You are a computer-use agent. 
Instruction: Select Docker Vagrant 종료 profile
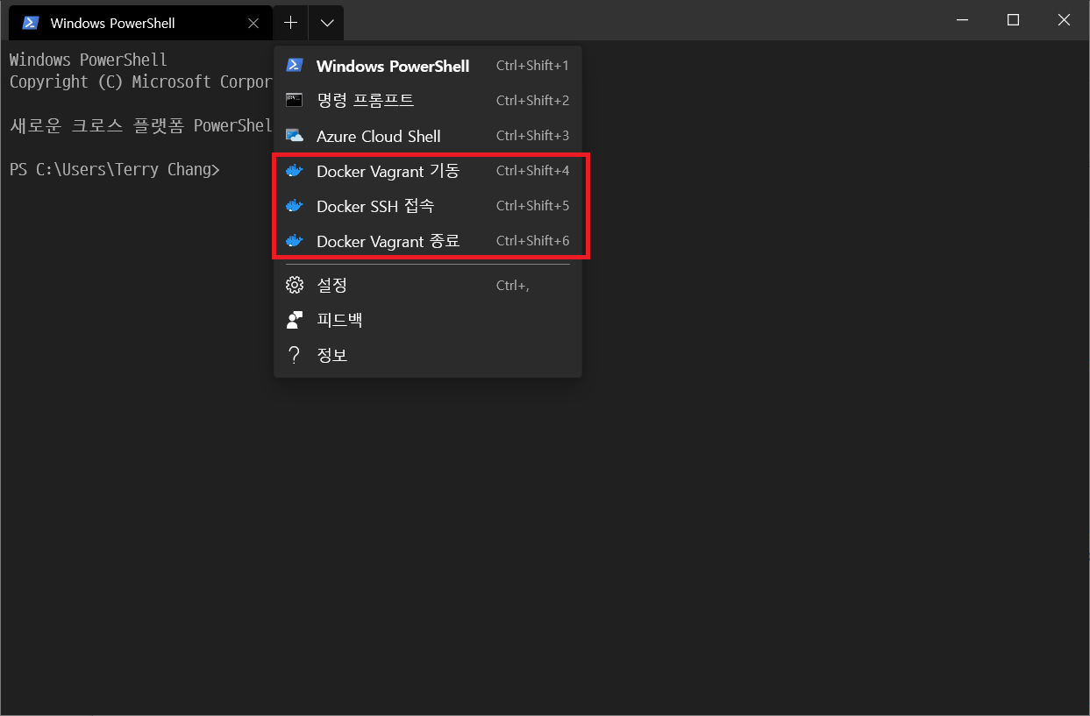click(x=428, y=241)
